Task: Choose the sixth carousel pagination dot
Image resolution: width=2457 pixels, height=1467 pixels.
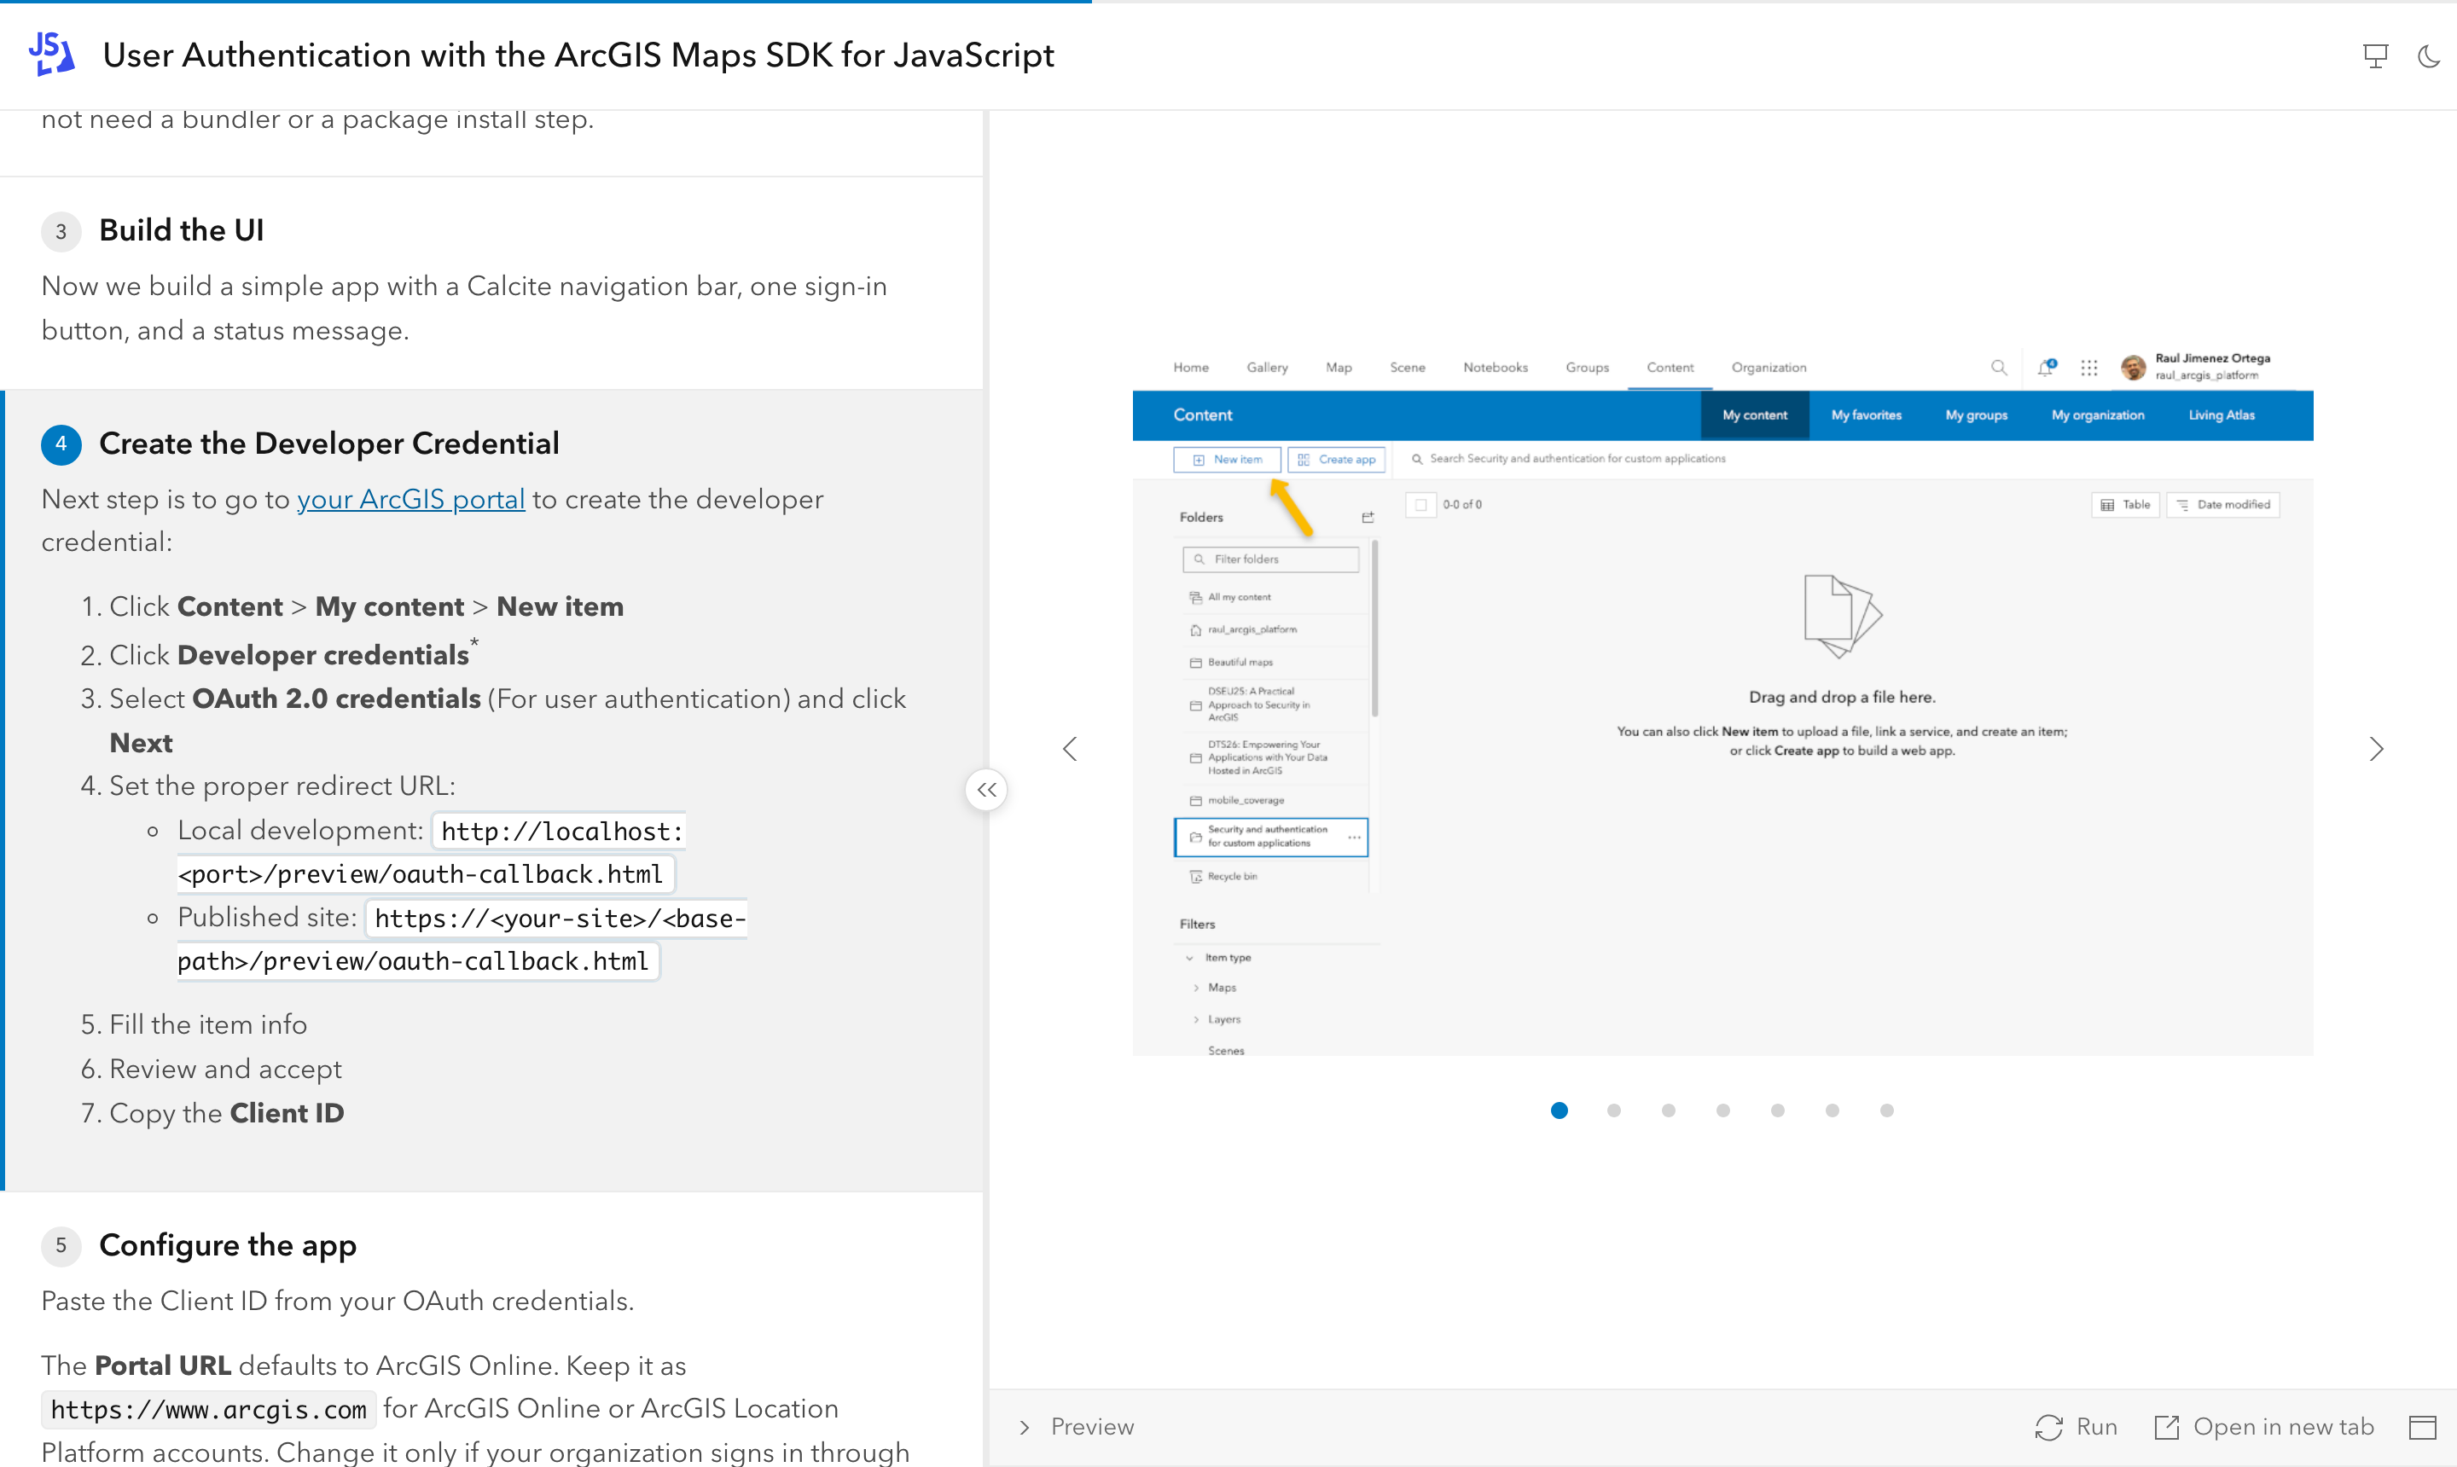Action: 1831,1110
